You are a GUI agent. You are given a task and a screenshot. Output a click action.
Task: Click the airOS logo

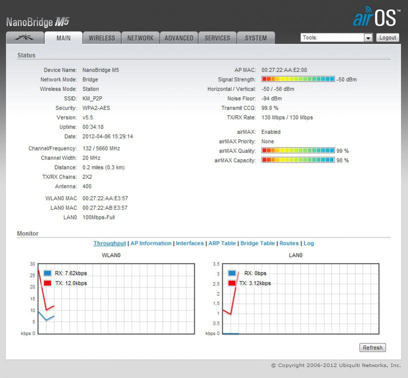[376, 16]
